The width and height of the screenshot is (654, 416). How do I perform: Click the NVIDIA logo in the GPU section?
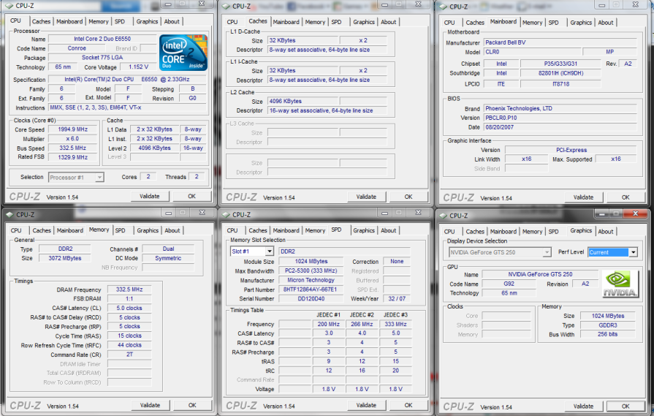(x=620, y=284)
